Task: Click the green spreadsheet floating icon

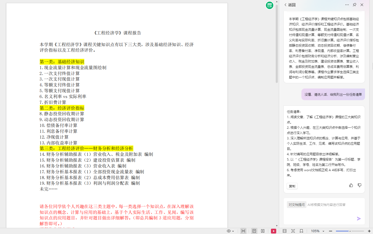Action: point(270,5)
